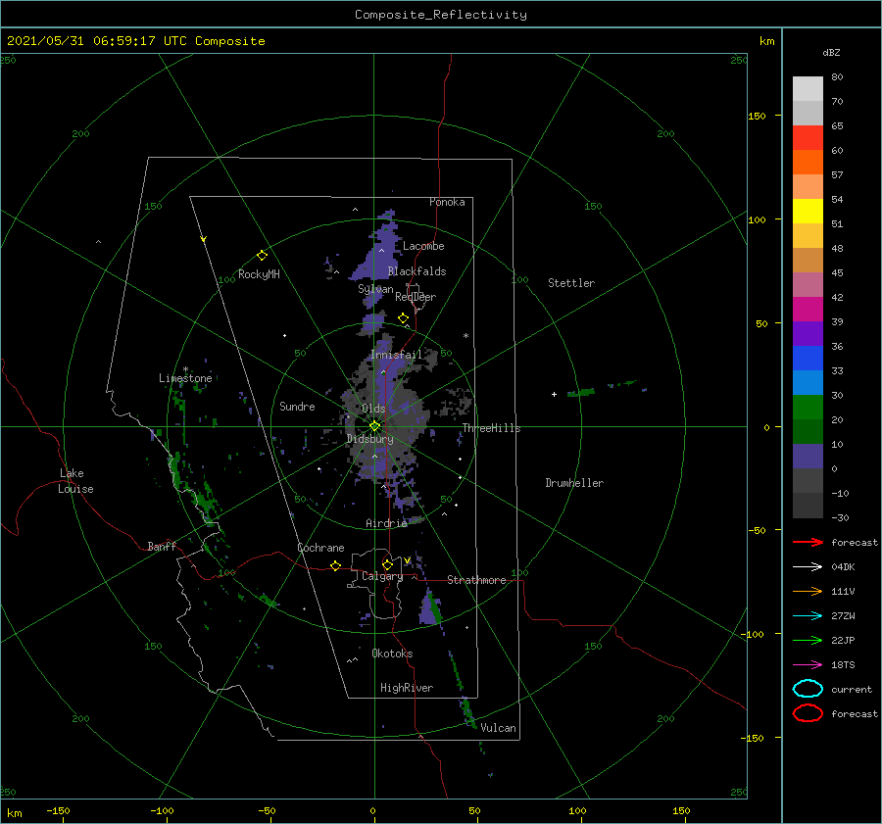Click the Drumheller label

click(574, 483)
